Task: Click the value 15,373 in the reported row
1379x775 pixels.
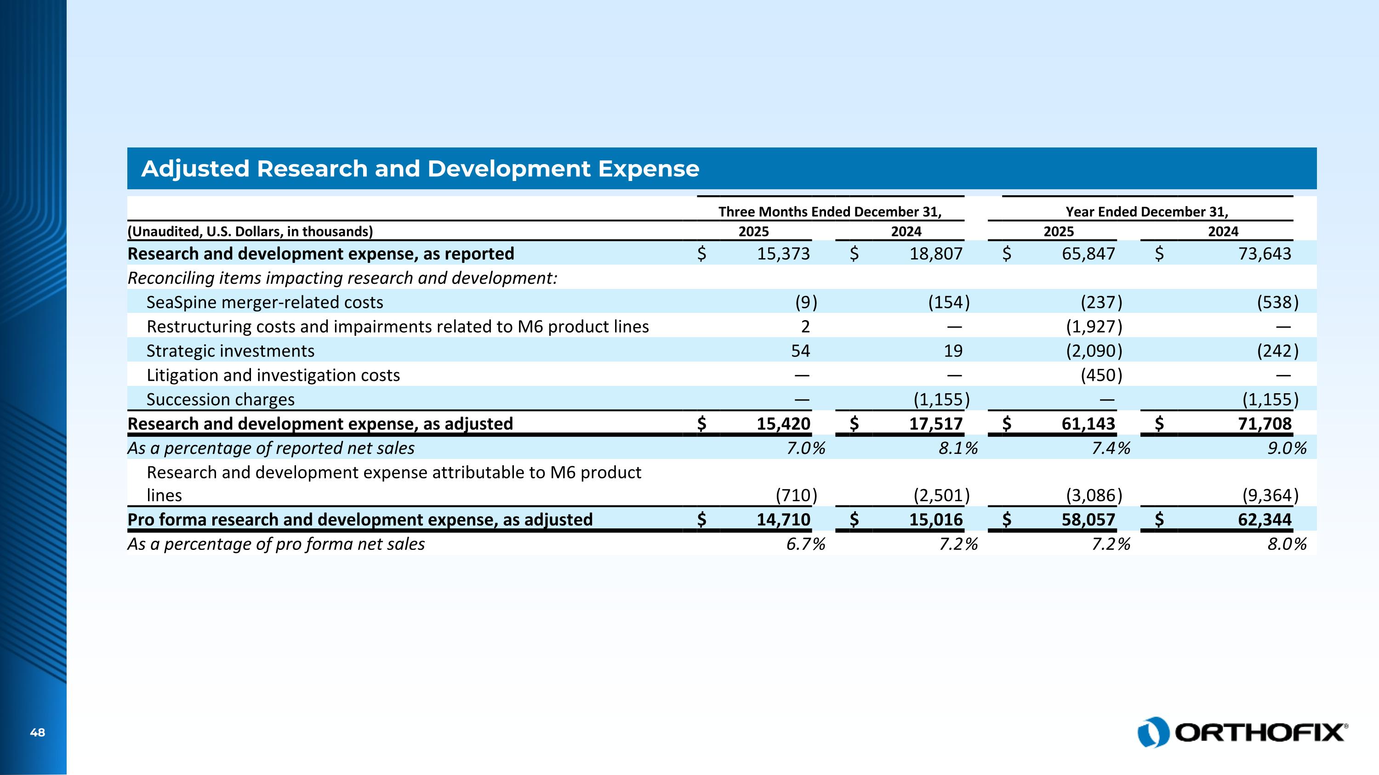Action: click(x=783, y=254)
